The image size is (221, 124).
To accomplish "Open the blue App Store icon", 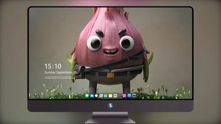I will (129, 95).
